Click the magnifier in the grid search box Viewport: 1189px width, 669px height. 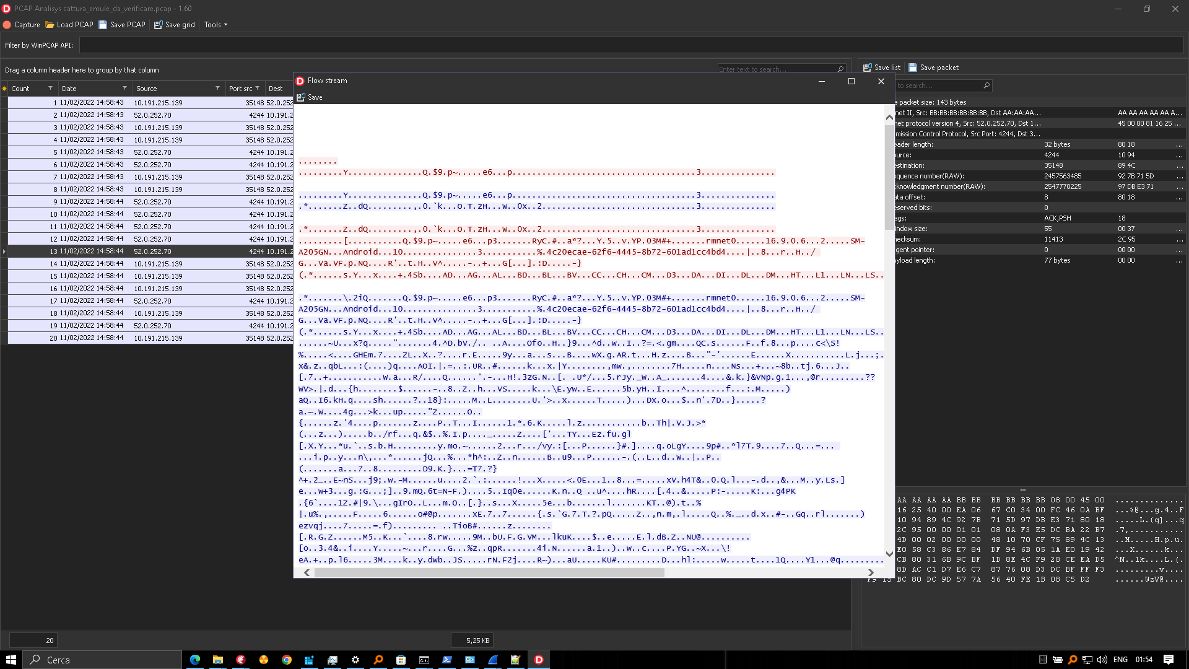840,69
